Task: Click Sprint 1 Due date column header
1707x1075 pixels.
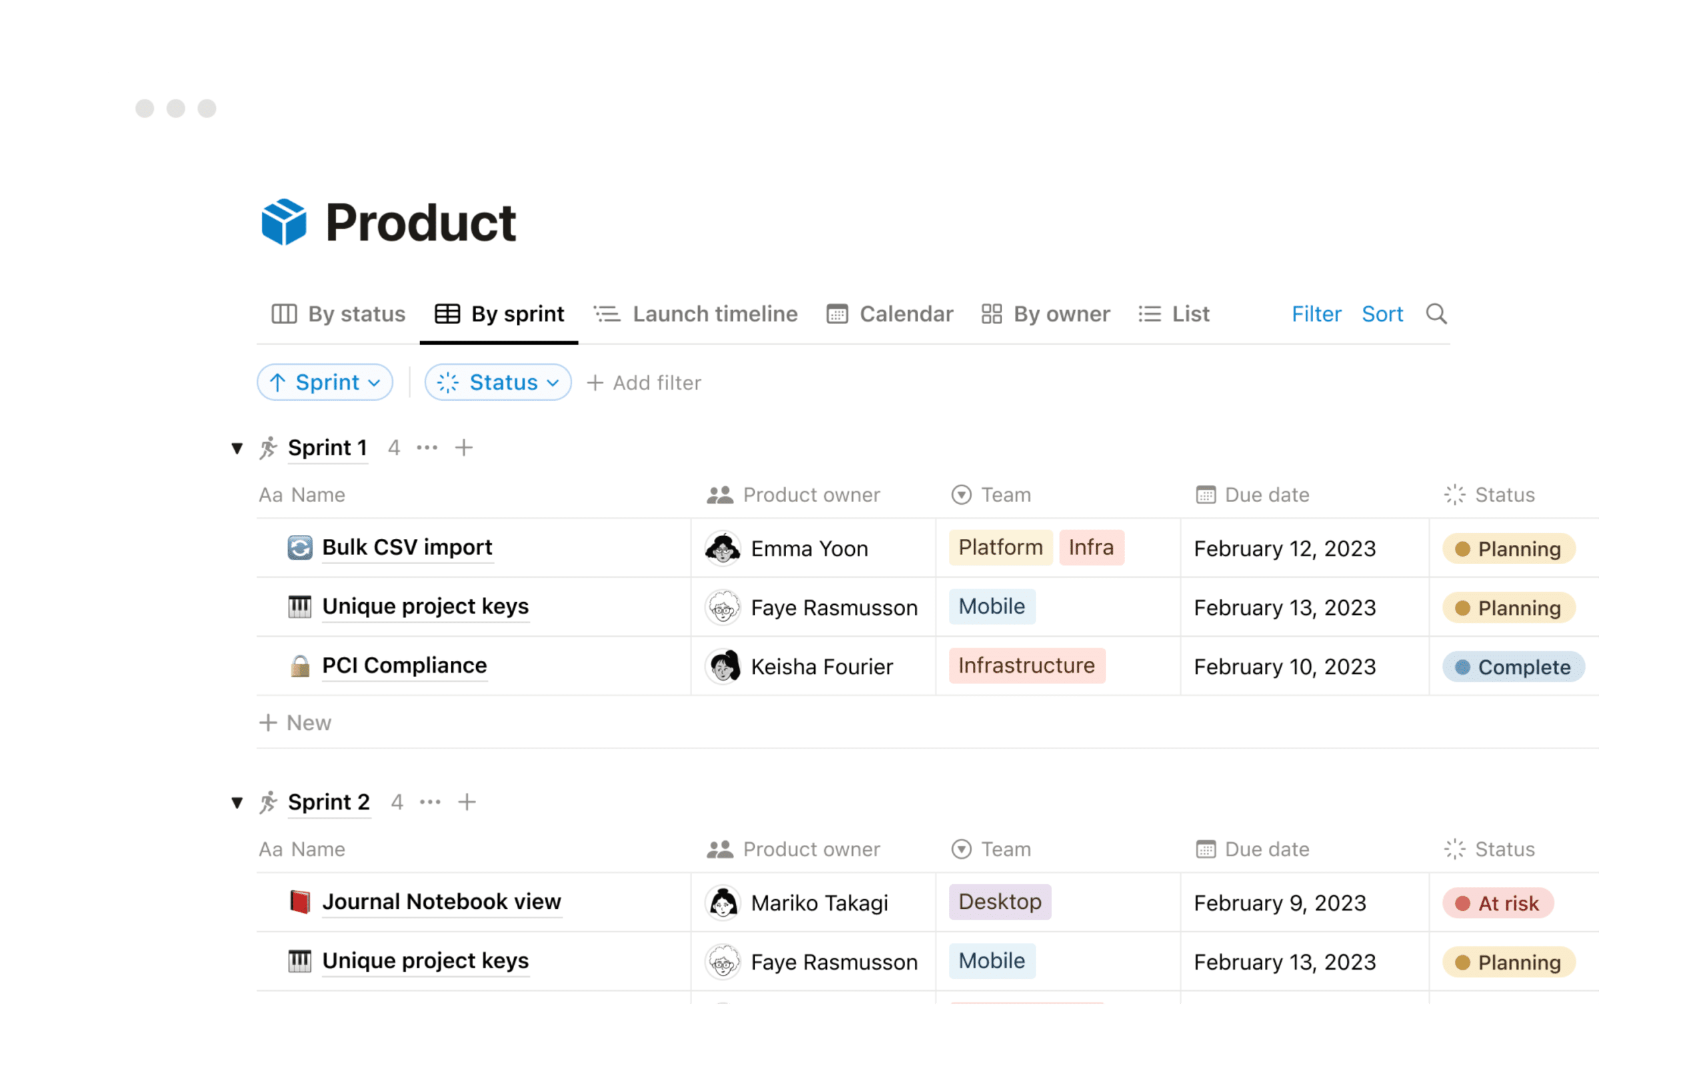Action: [x=1253, y=494]
